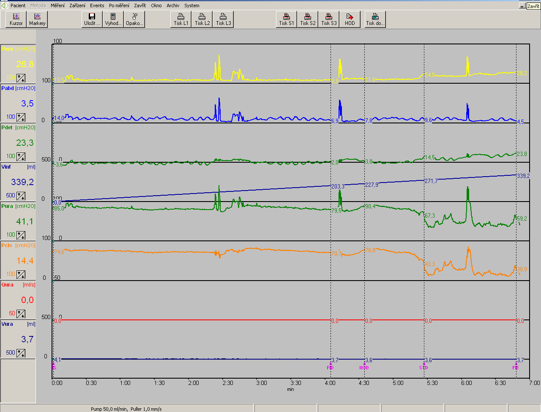Click the pump and puller status text

[x=126, y=409]
